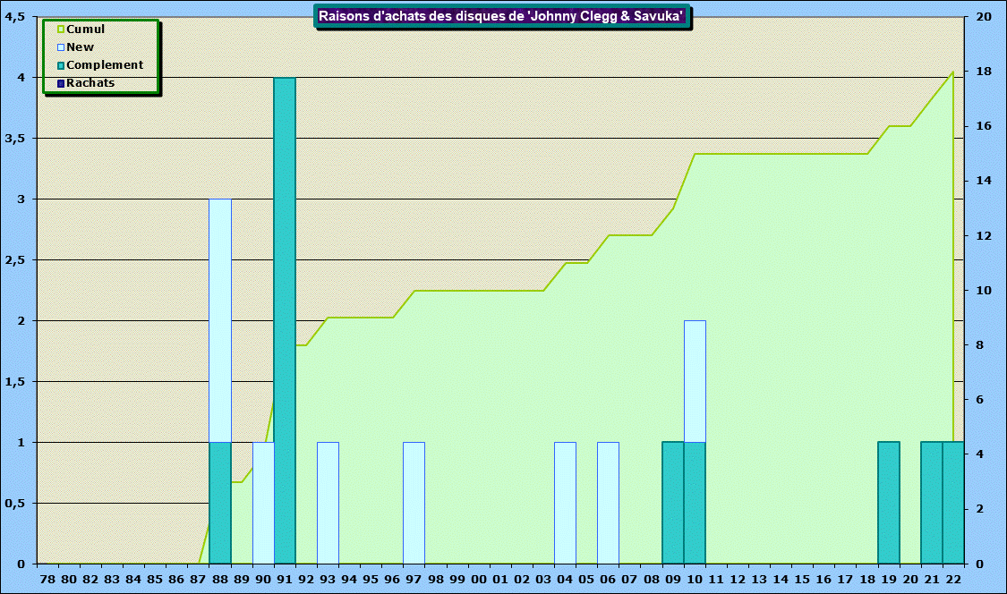The height and width of the screenshot is (594, 1007).
Task: Click the '20' label on right axis
Action: click(984, 17)
